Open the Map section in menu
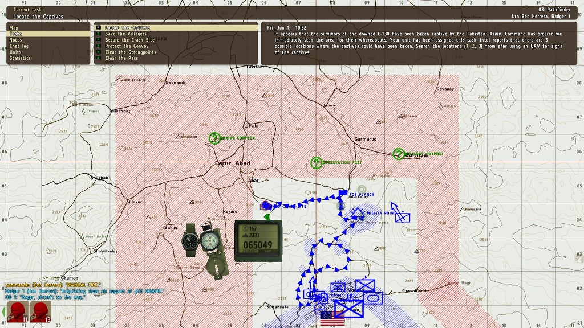Screen dimensions: 584x328 [14, 28]
